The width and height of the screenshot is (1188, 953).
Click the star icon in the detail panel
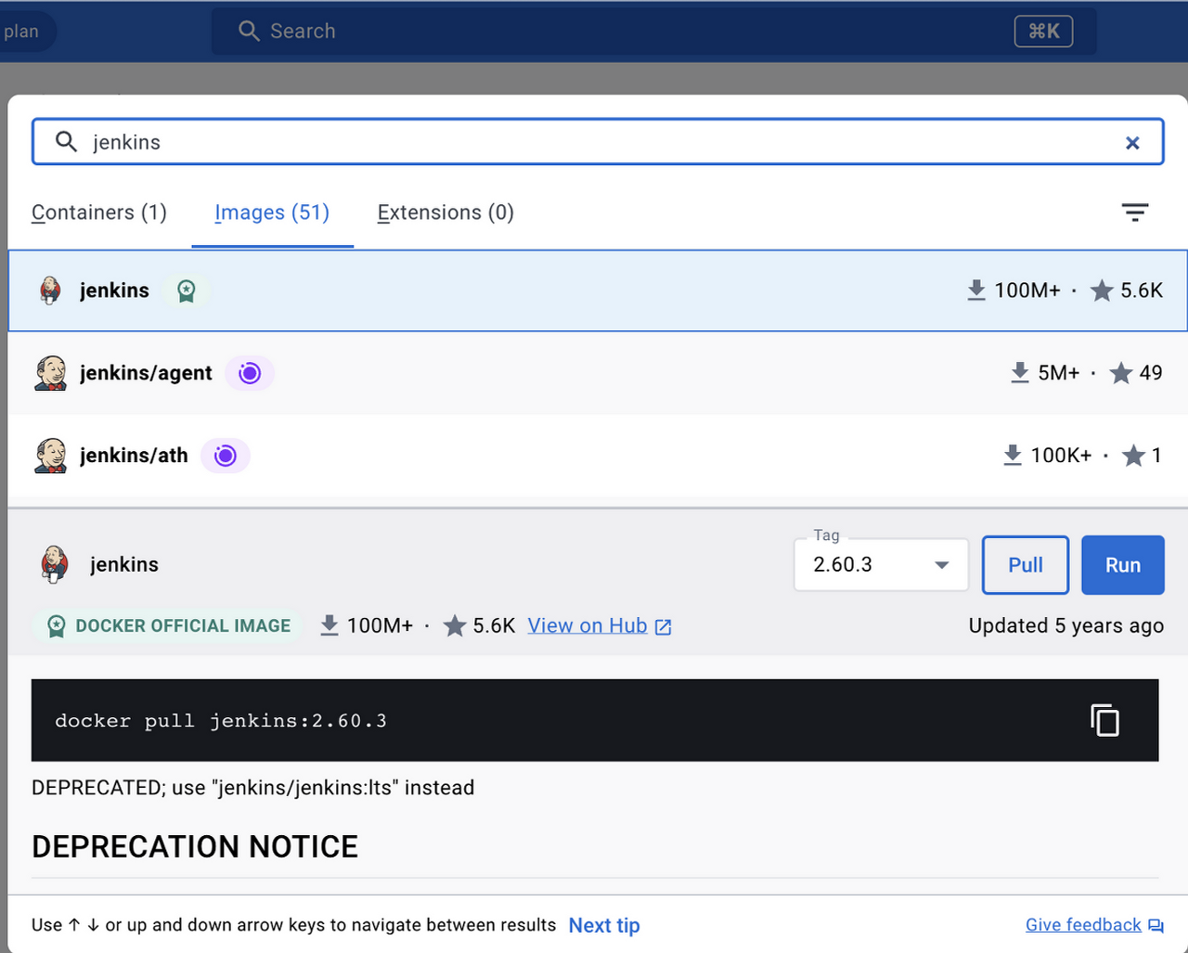point(455,625)
